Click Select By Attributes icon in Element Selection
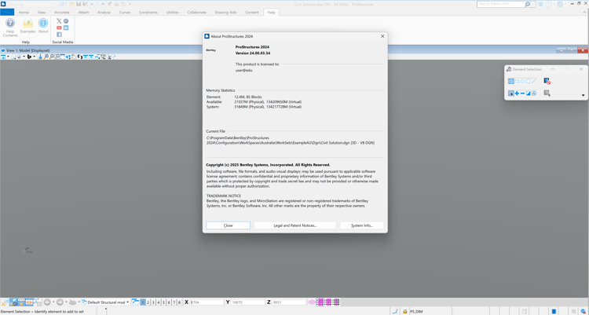 pyautogui.click(x=547, y=93)
